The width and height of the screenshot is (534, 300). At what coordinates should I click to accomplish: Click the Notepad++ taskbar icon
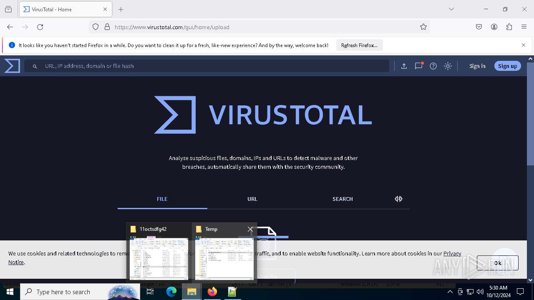[232, 292]
